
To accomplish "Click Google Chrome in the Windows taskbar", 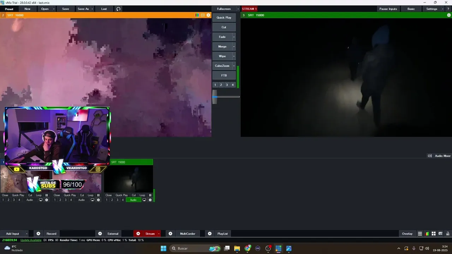I will pos(248,248).
